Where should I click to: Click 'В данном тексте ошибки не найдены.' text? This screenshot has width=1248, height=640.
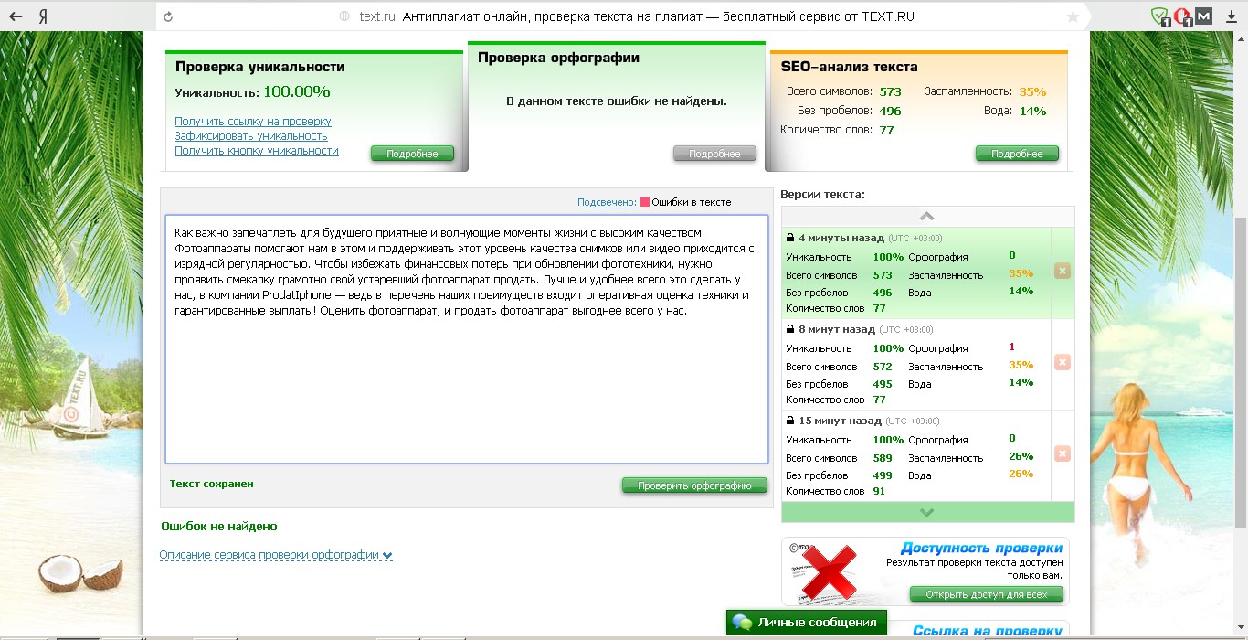[x=617, y=101]
